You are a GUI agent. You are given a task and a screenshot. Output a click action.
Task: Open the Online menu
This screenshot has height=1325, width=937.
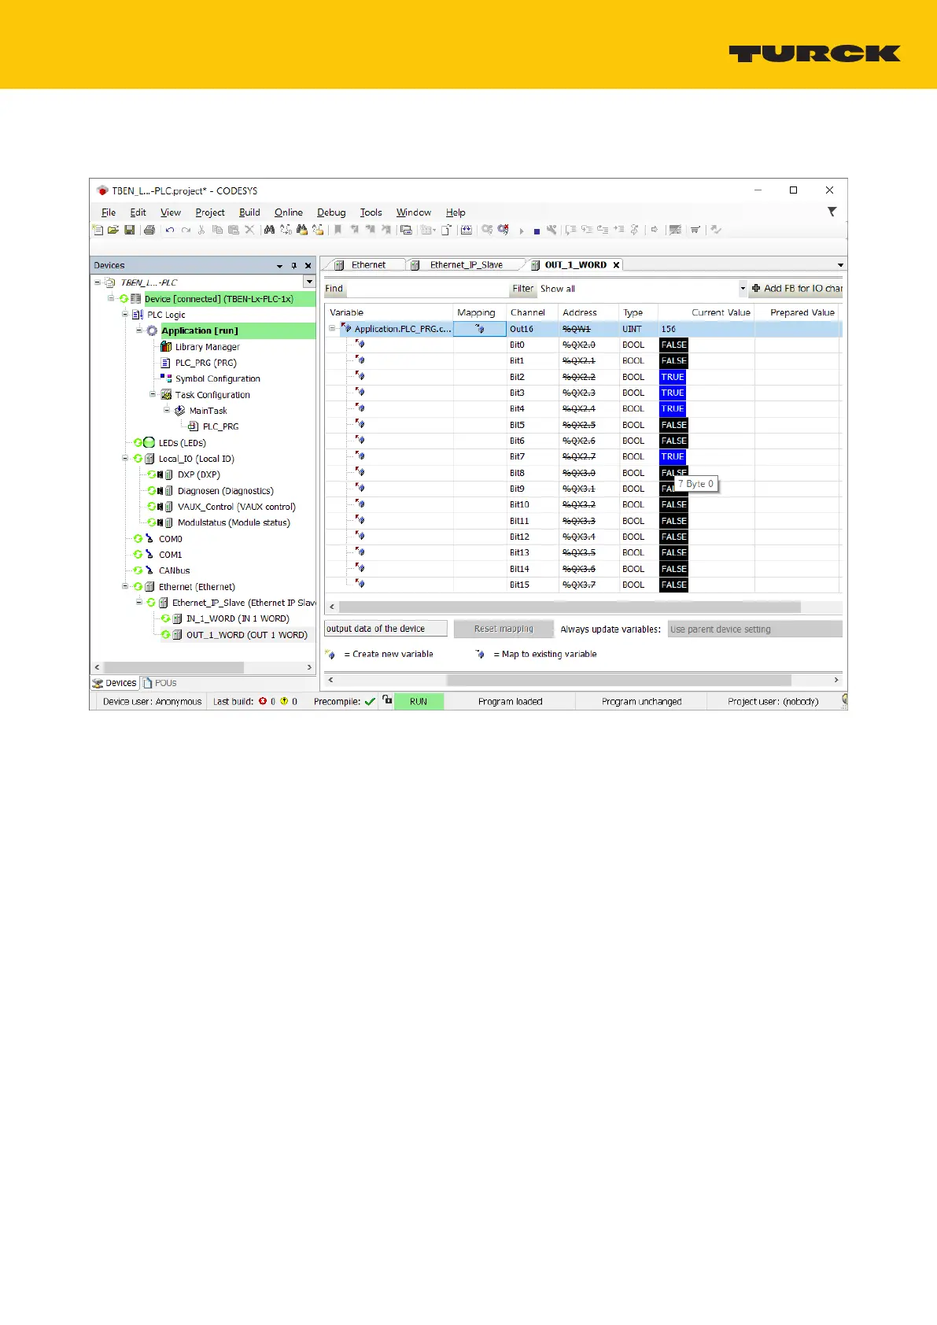coord(289,212)
